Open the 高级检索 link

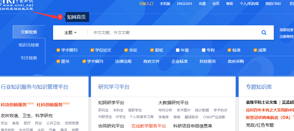click(x=286, y=30)
